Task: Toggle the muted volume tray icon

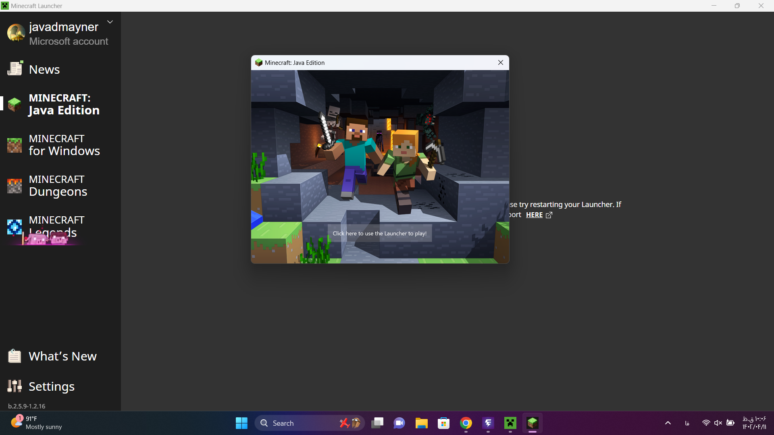Action: (718, 423)
